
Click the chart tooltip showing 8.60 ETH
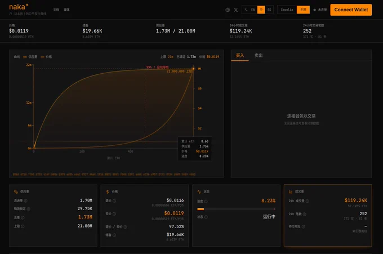coord(195,149)
